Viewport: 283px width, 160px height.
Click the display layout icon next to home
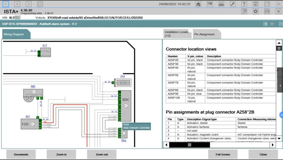tap(210, 4)
